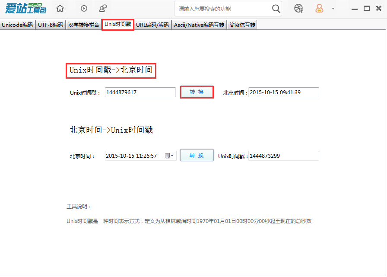Screen dimensions: 387x277
Task: Open the video/play icon in top toolbar
Action: 83,8
